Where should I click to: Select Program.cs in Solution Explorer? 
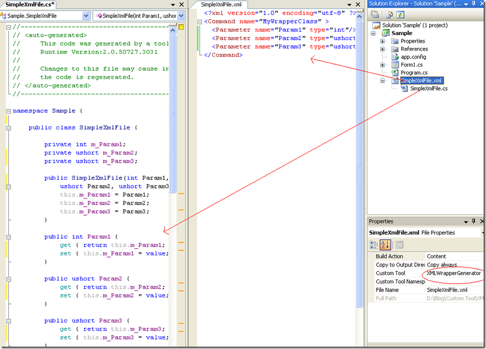pos(414,73)
